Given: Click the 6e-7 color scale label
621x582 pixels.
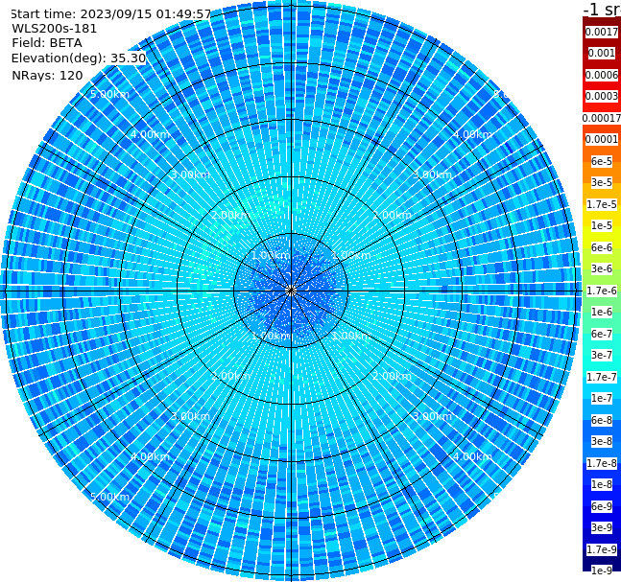Looking at the screenshot, I should click(602, 334).
